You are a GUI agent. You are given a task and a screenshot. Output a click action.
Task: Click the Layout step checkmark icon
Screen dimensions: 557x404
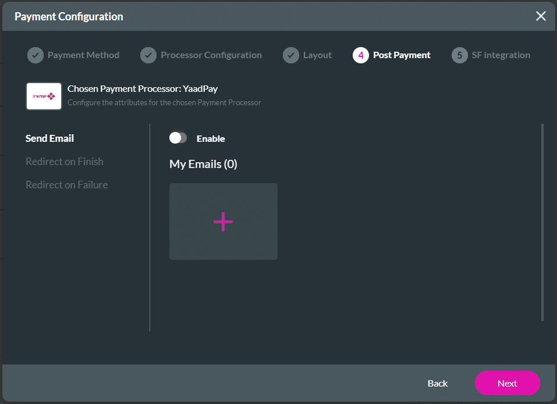(x=291, y=55)
